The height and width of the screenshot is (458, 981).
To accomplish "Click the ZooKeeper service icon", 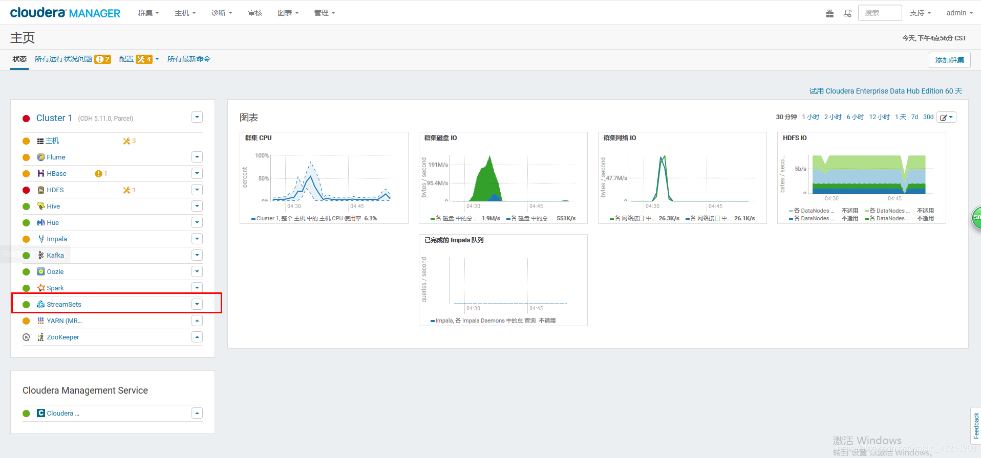I will (41, 337).
